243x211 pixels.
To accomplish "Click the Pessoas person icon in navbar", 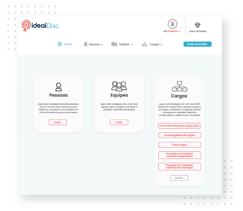I will [86, 44].
